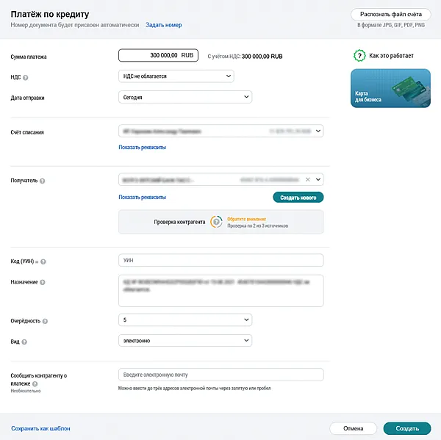Open the НДС dropdown
This screenshot has height=440, width=441.
[176, 76]
